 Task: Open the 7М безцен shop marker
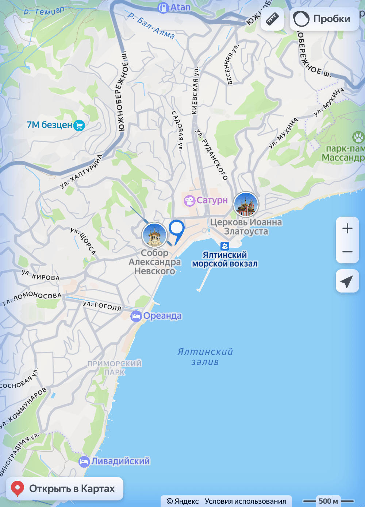[79, 125]
